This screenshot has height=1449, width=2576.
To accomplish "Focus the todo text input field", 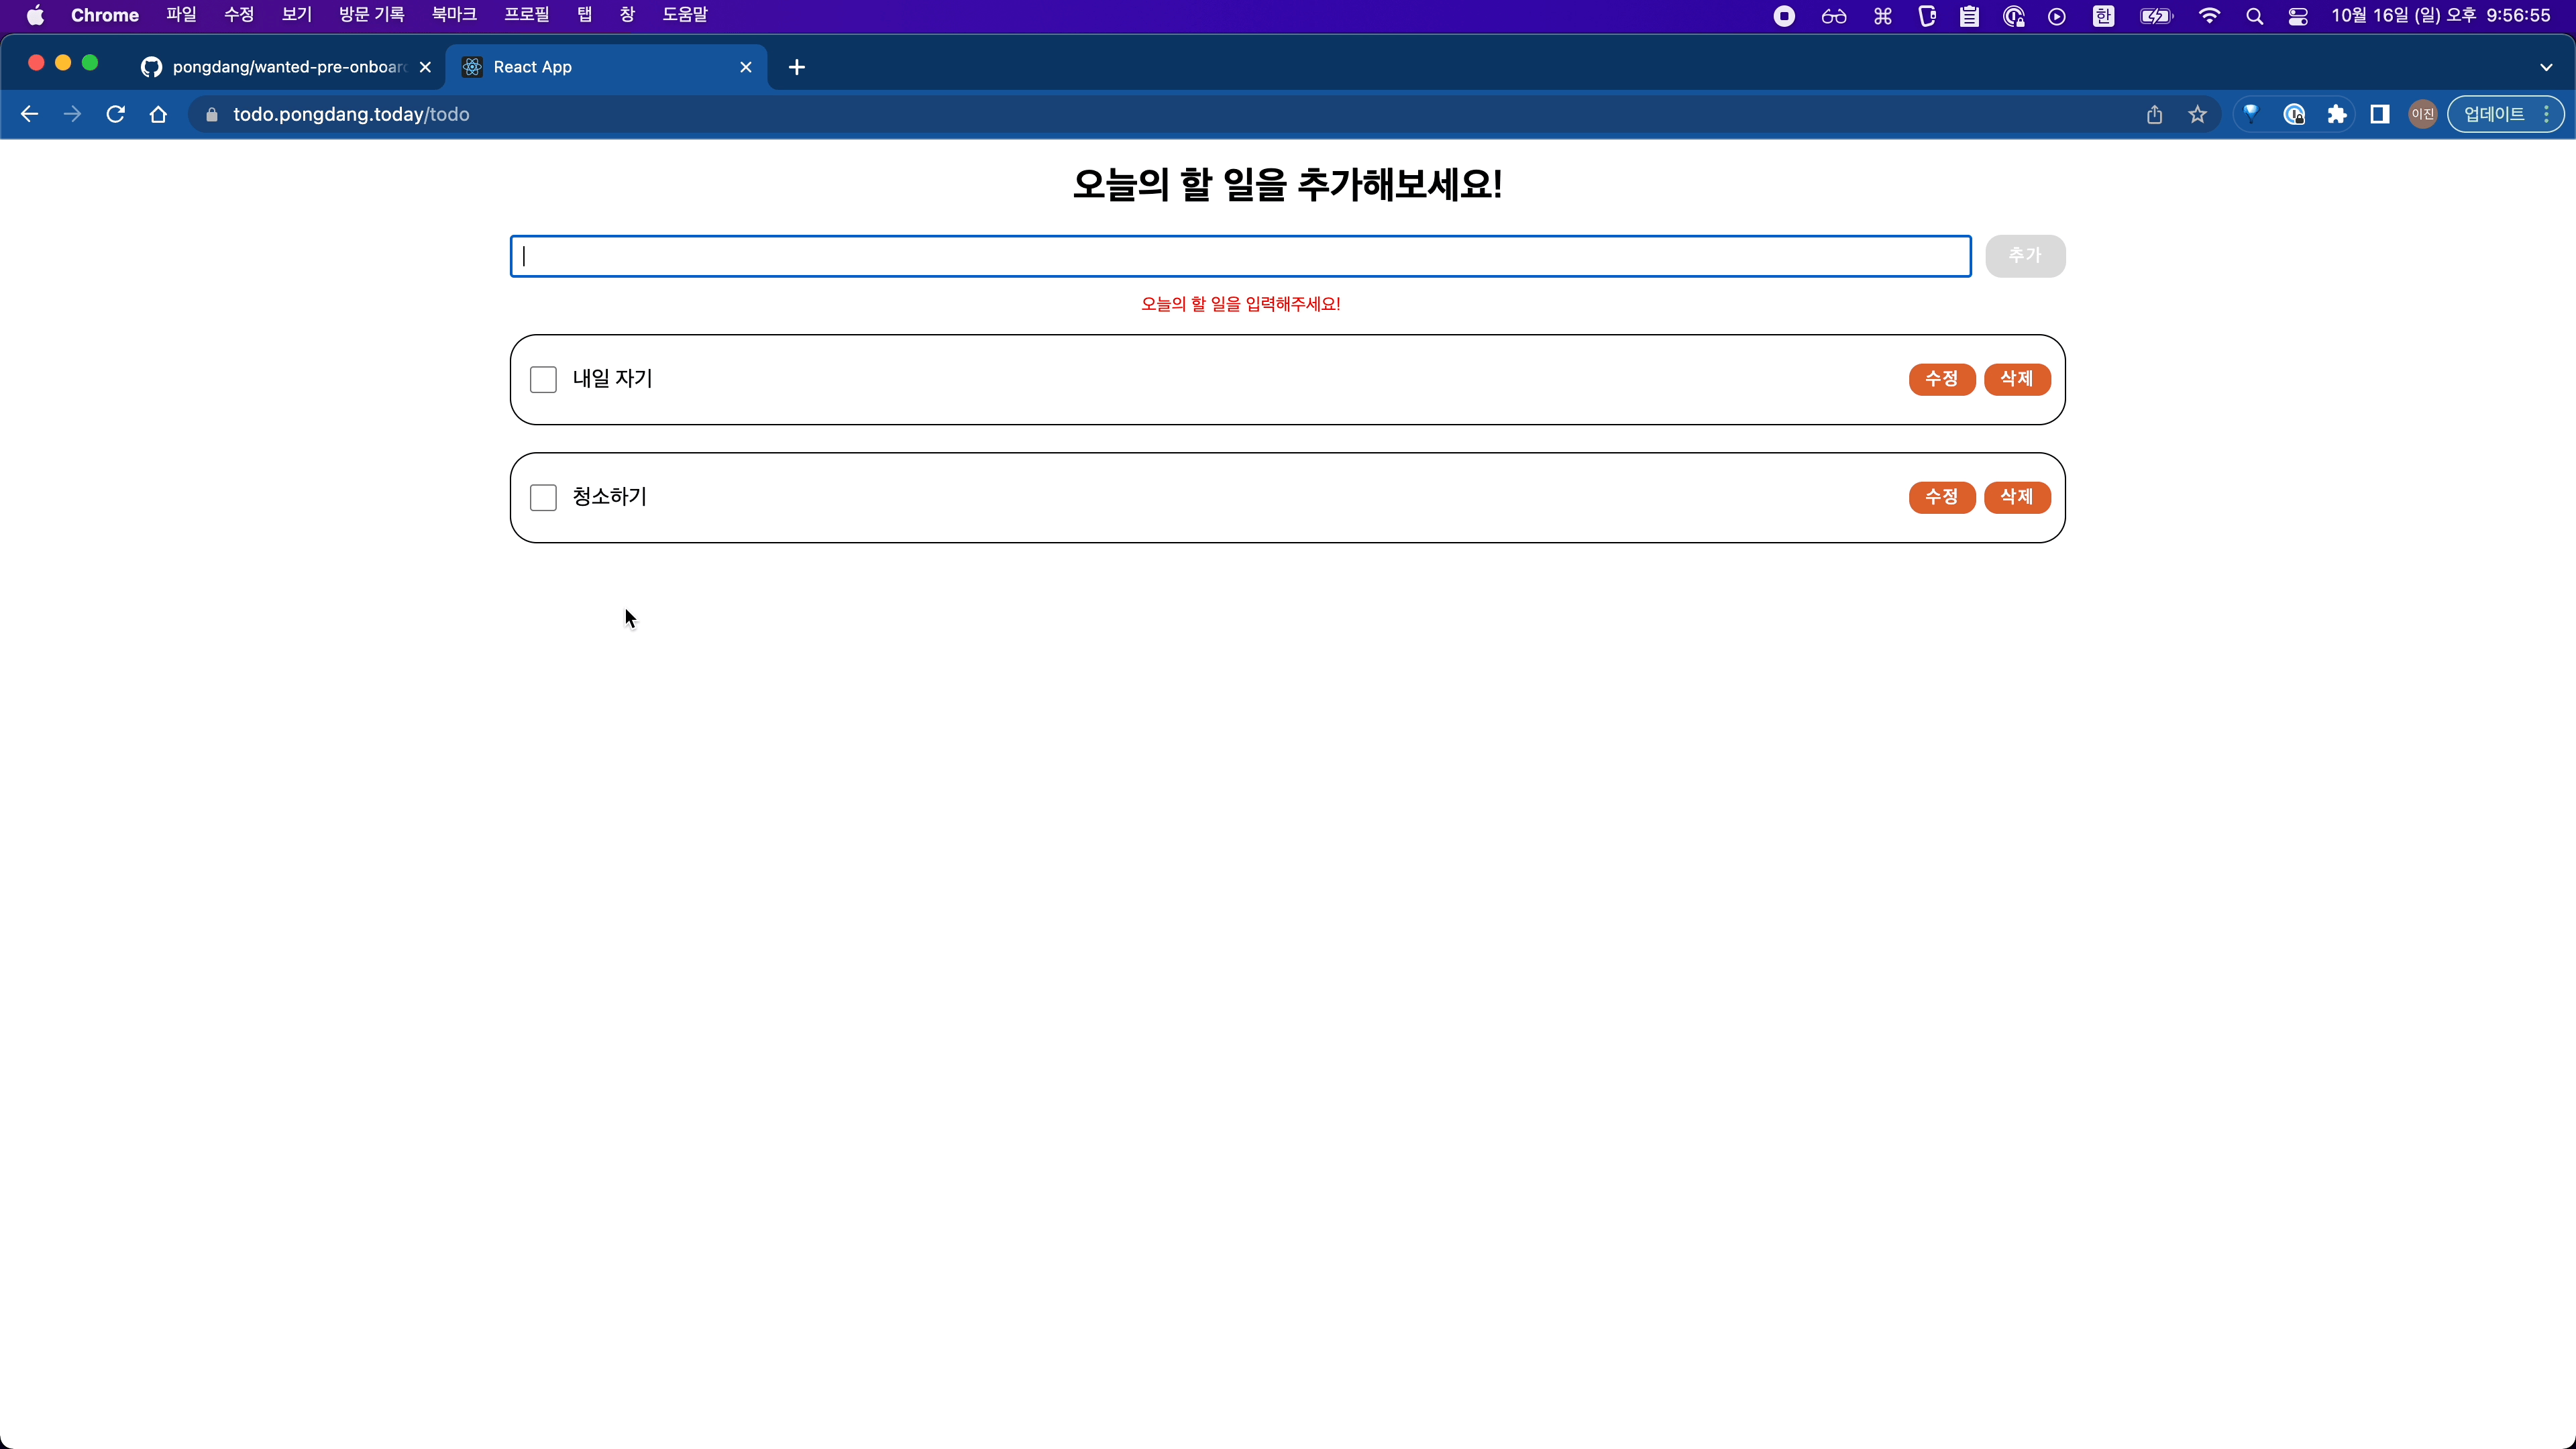I will coord(1240,256).
